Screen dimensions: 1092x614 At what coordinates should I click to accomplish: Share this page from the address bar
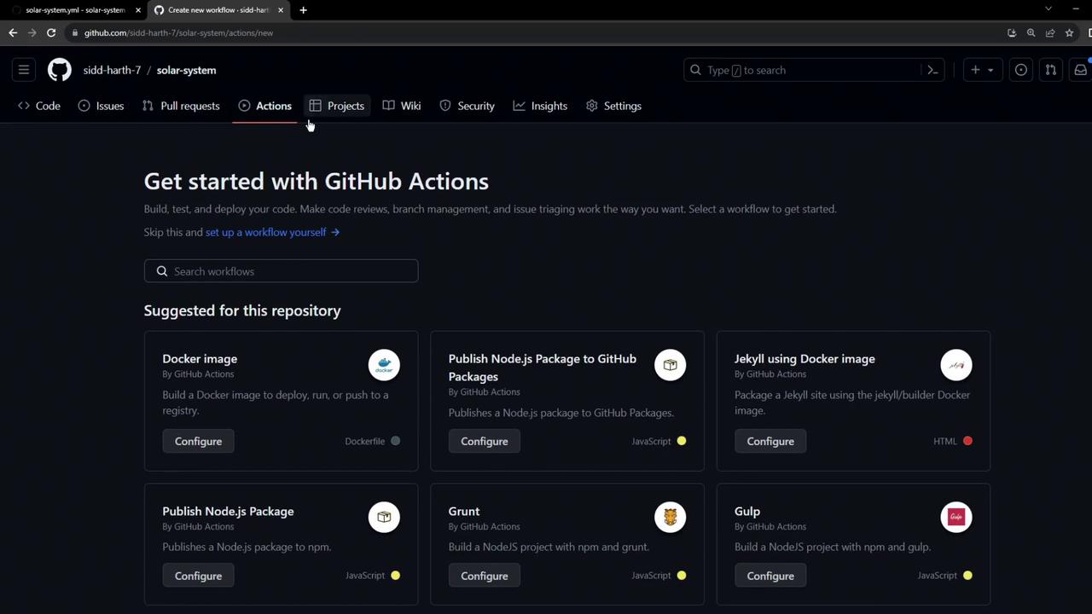point(1050,32)
